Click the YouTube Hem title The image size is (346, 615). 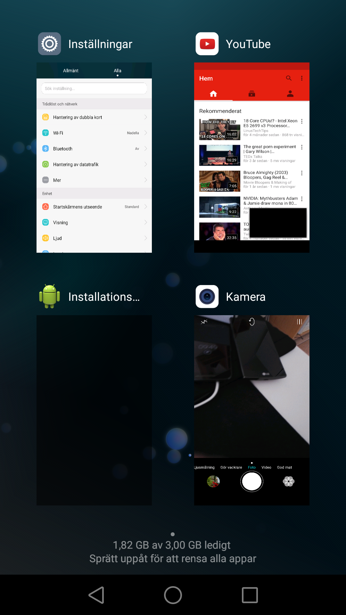pyautogui.click(x=206, y=78)
